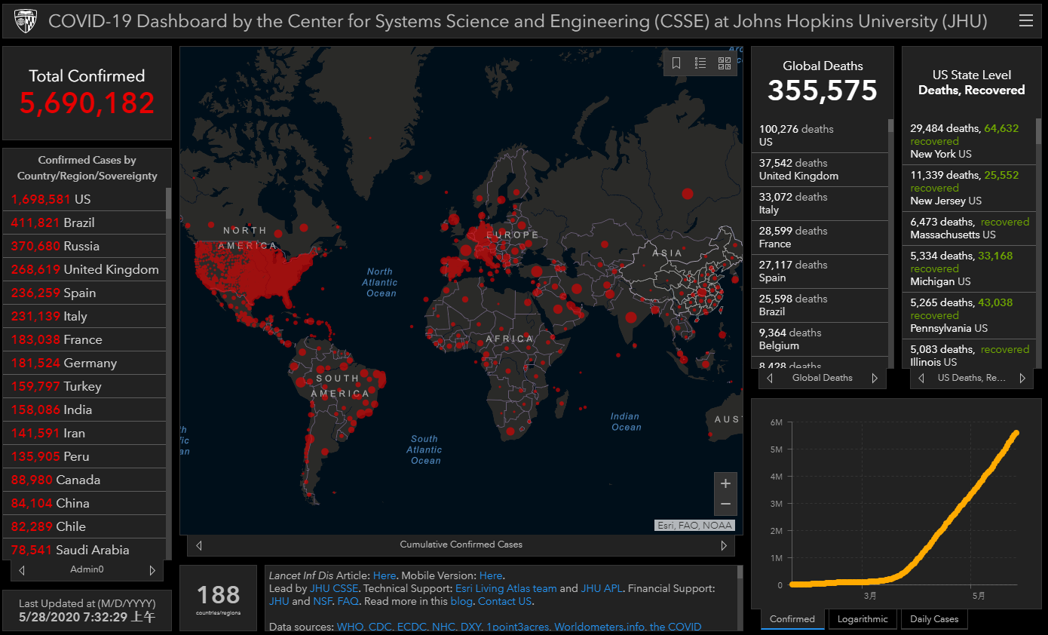Click the Russia red circle on map

tap(687, 194)
